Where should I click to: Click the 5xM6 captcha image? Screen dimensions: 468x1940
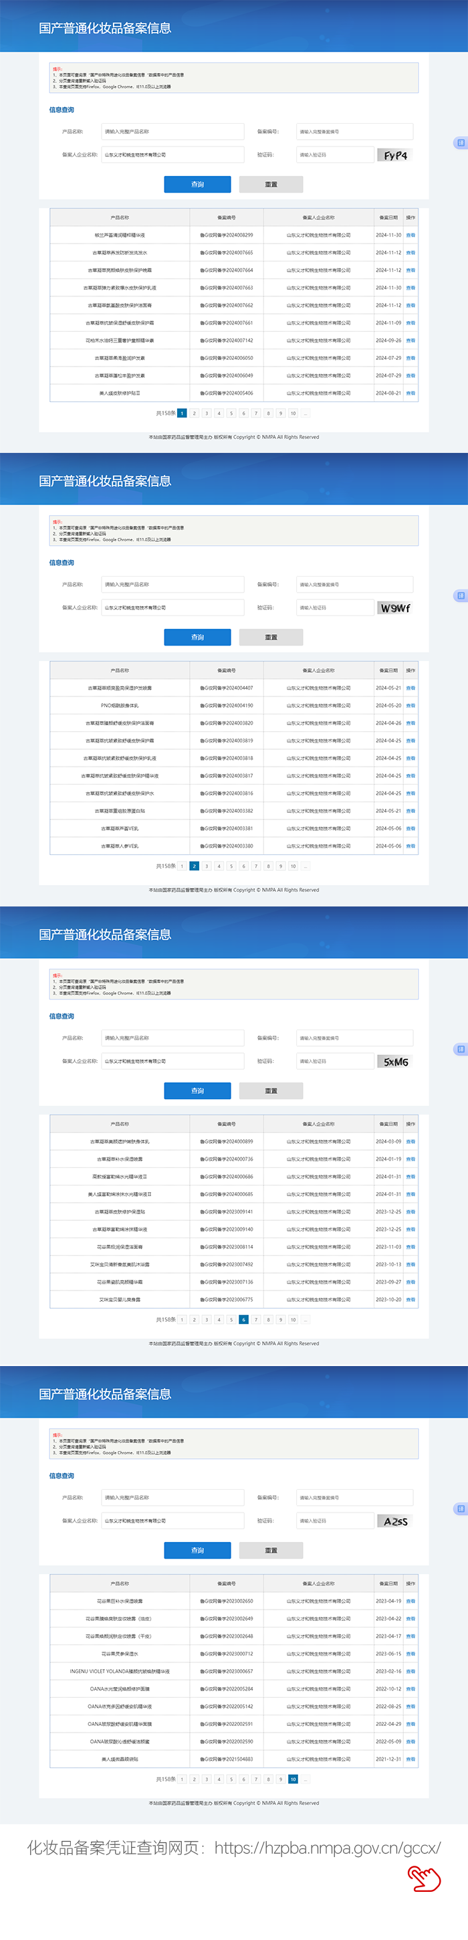(394, 1061)
